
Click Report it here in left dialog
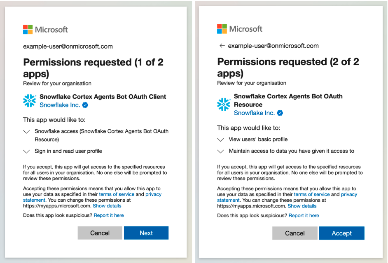(109, 215)
